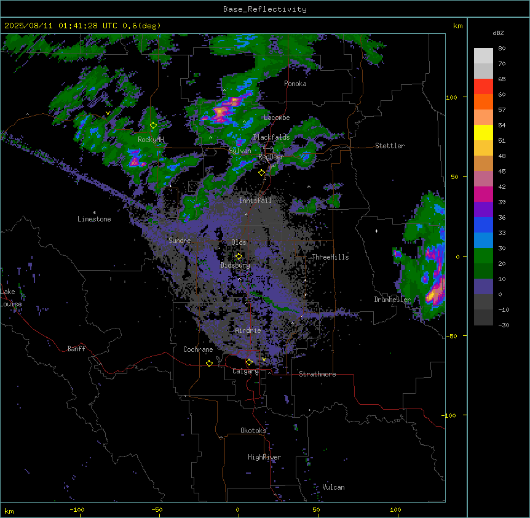Click the Cochrane town label
This screenshot has height=518, width=530.
click(198, 349)
